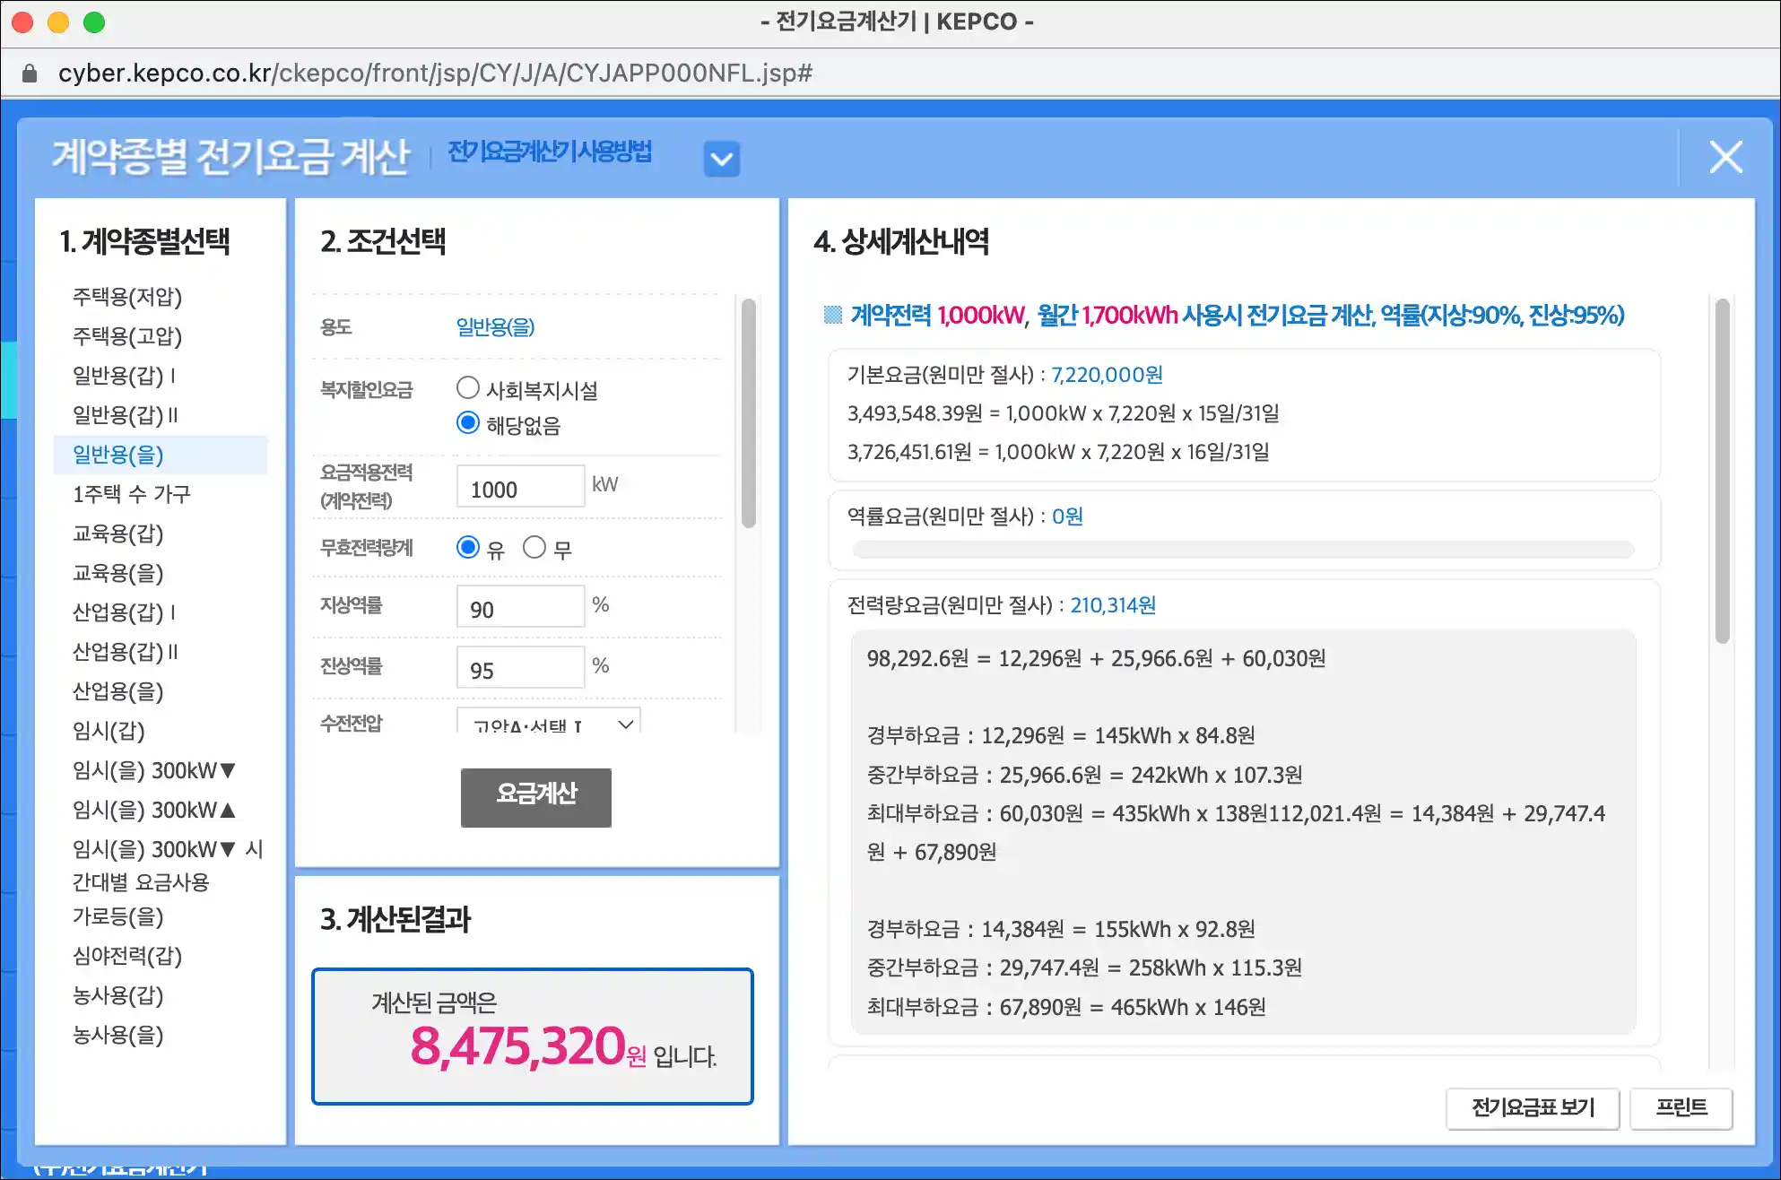1781x1180 pixels.
Task: Select 주택용(고압) contract type
Action: (x=127, y=336)
